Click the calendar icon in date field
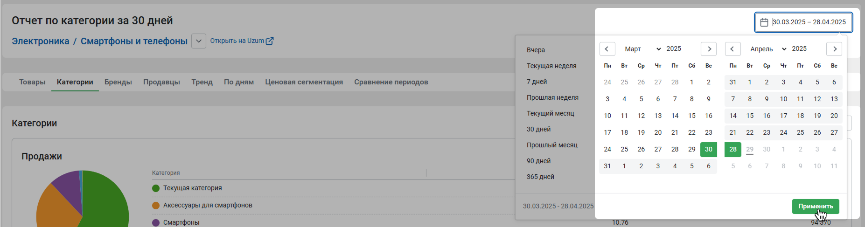The image size is (865, 227). (x=764, y=22)
